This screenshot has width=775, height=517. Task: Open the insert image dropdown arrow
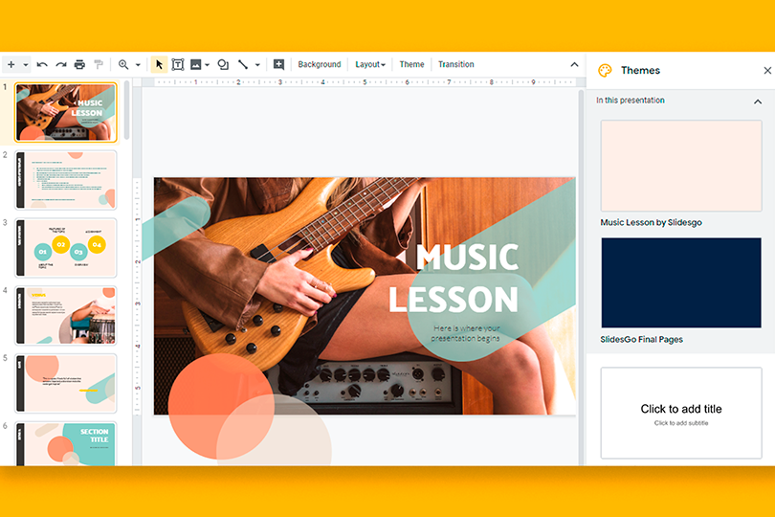(207, 65)
